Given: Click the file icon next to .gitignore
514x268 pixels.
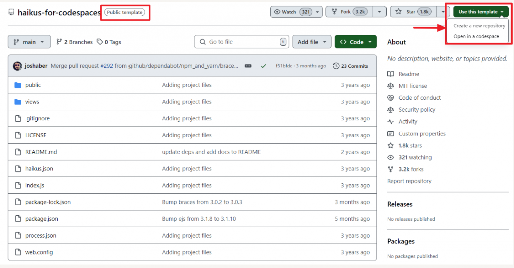Looking at the screenshot, I should pyautogui.click(x=18, y=118).
